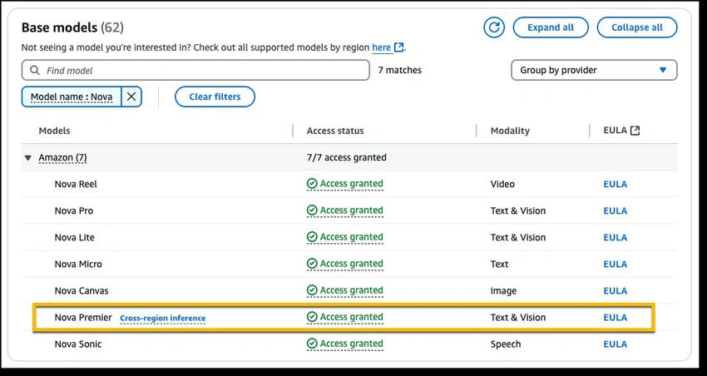707x376 pixels.
Task: Click Collapse all button
Action: point(636,27)
